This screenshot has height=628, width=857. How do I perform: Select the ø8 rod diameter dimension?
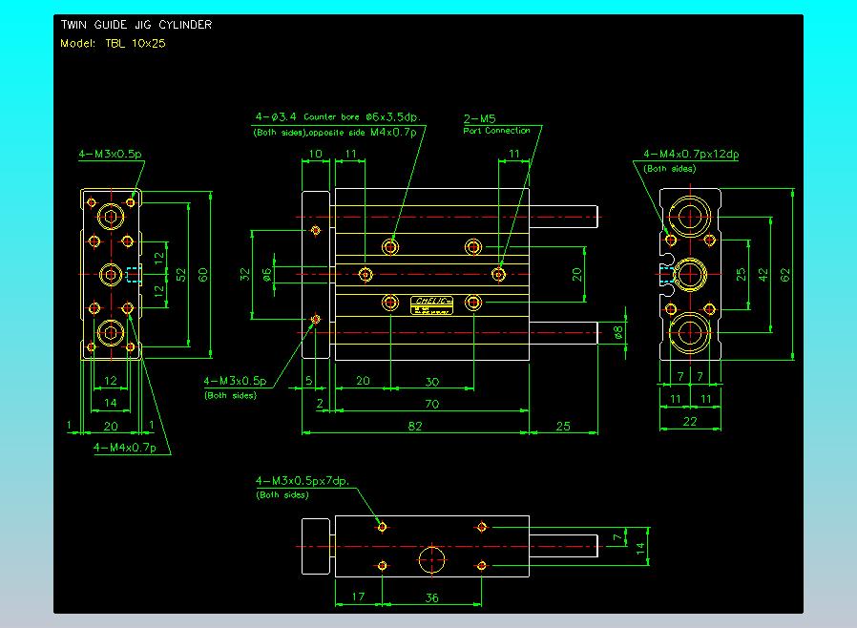(x=617, y=332)
